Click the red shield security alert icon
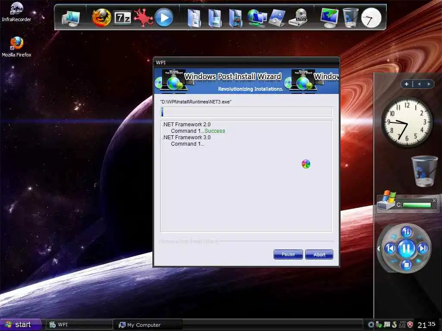The image size is (442, 331). point(410,325)
